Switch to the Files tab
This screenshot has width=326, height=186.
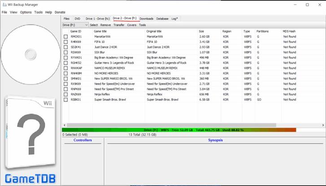click(66, 19)
